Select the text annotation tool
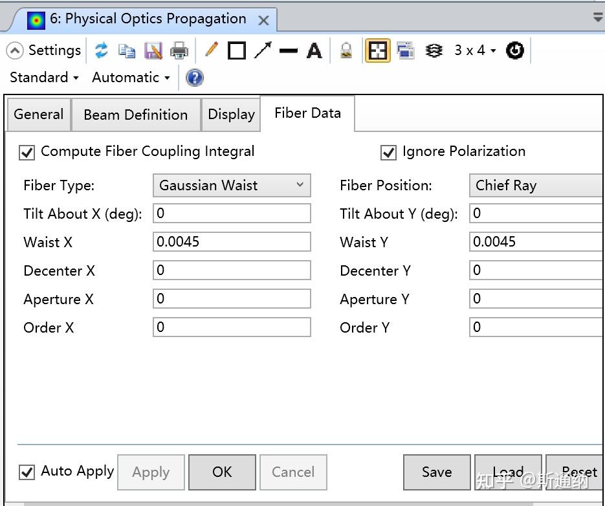The height and width of the screenshot is (506, 605). click(314, 50)
